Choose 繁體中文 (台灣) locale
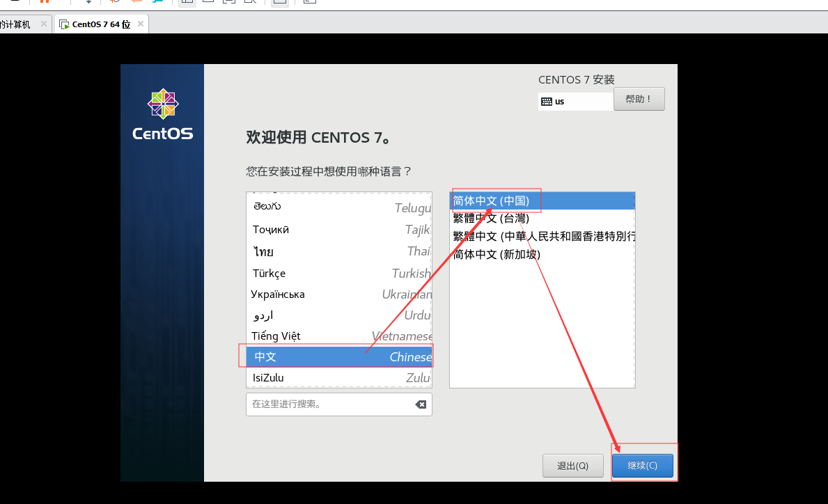 (542, 219)
